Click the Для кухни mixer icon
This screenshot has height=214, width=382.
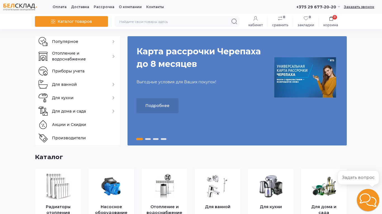point(43,98)
